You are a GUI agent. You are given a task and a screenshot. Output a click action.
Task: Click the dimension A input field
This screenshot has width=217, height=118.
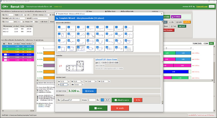click(64, 81)
